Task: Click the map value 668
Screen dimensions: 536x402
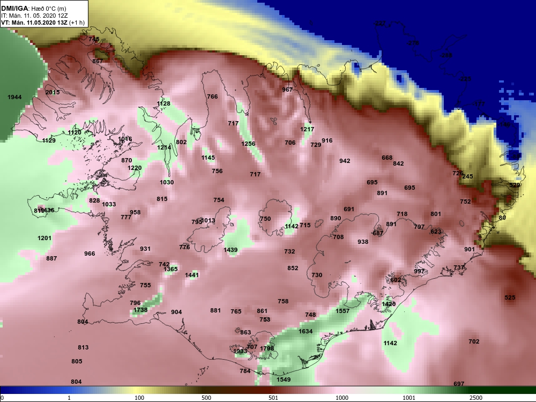Action: tap(387, 158)
